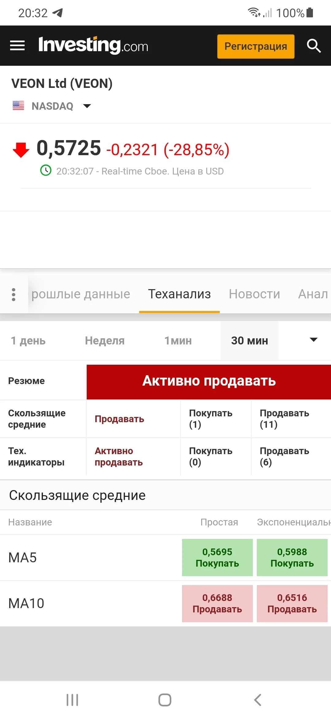Screen dimensions: 331x719
Task: Open the Новости tab
Action: coord(254,294)
